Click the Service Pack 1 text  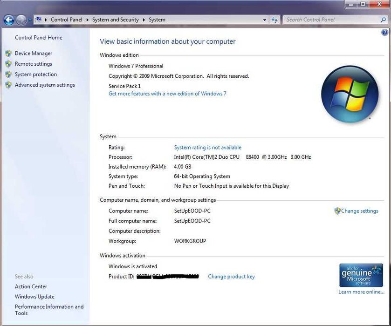tap(125, 86)
